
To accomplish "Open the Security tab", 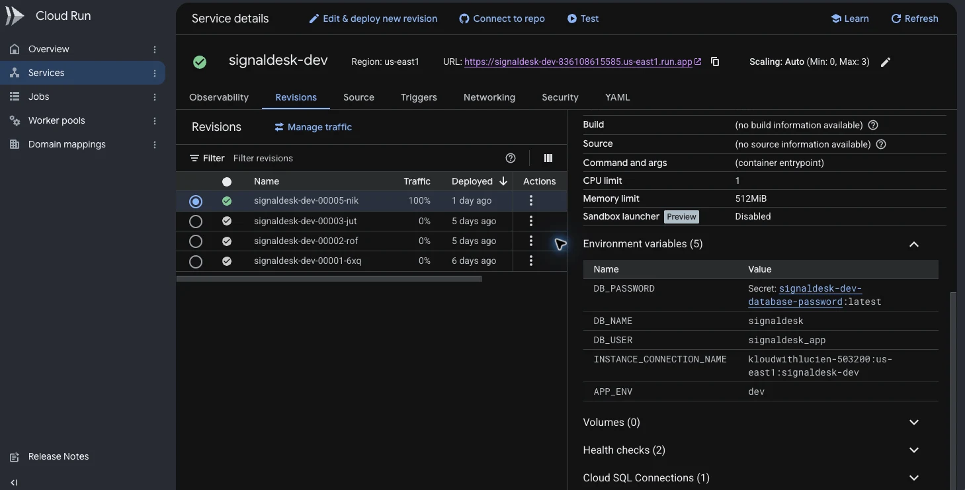I will pyautogui.click(x=560, y=97).
